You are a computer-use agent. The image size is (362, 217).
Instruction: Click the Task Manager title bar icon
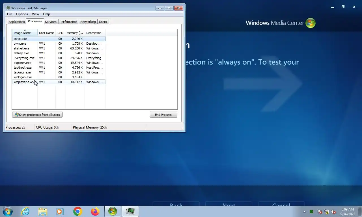pos(8,8)
